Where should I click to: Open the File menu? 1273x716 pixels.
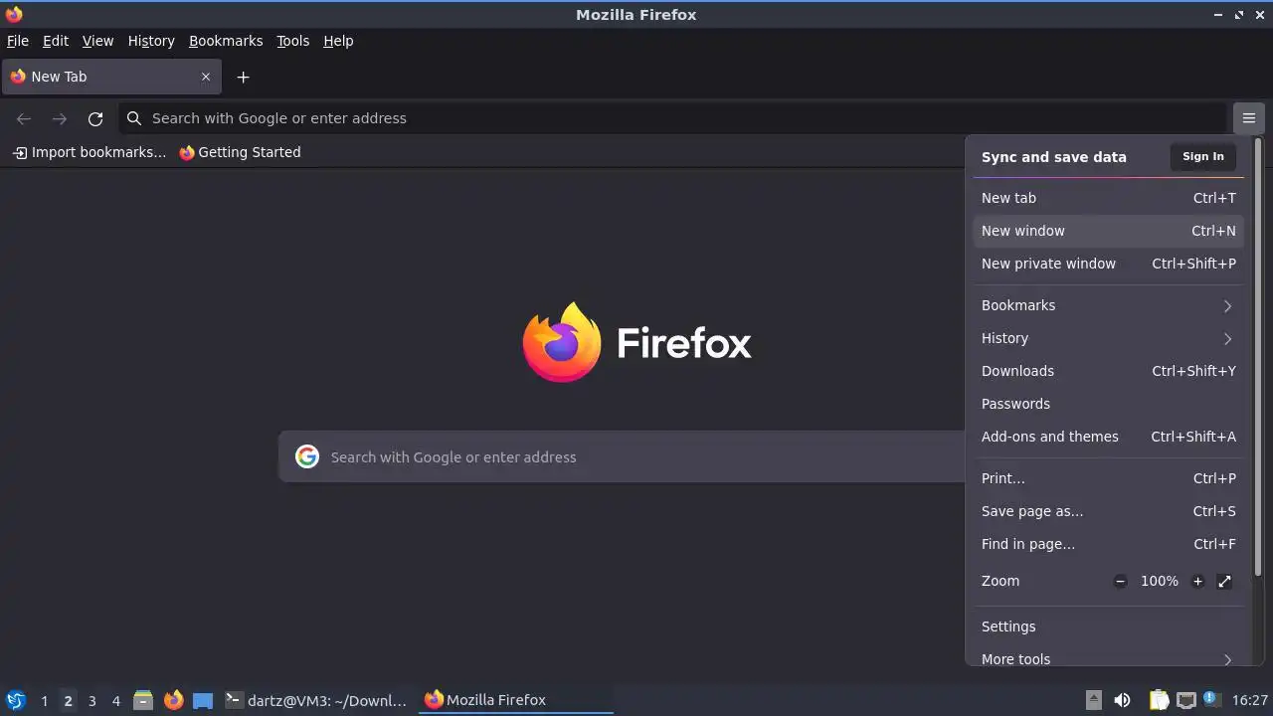pos(18,41)
